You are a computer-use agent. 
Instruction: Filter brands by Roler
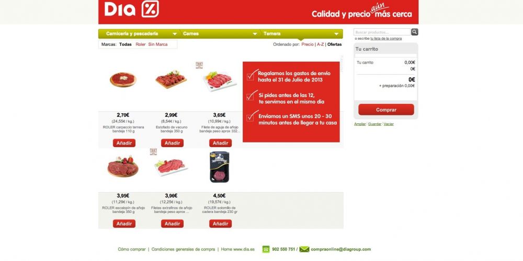tap(140, 44)
